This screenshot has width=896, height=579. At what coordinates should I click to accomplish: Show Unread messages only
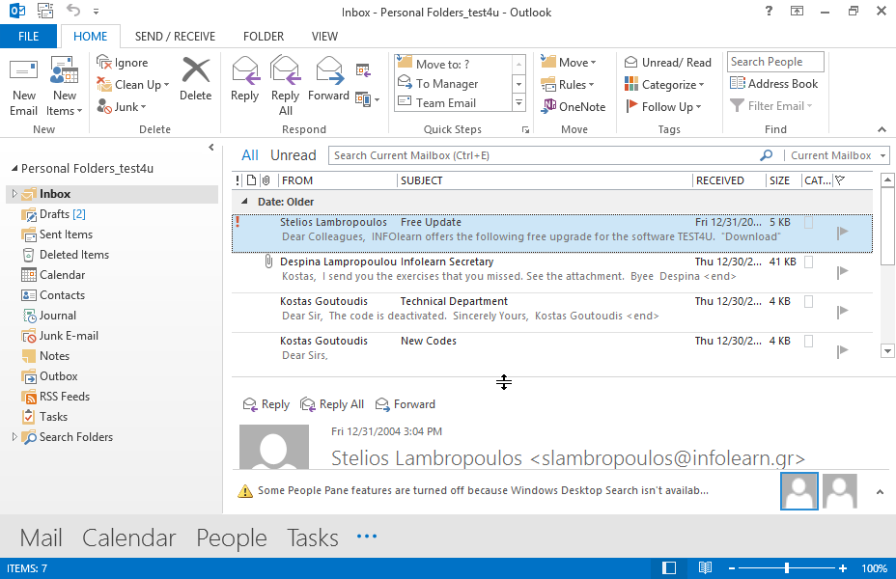[294, 155]
